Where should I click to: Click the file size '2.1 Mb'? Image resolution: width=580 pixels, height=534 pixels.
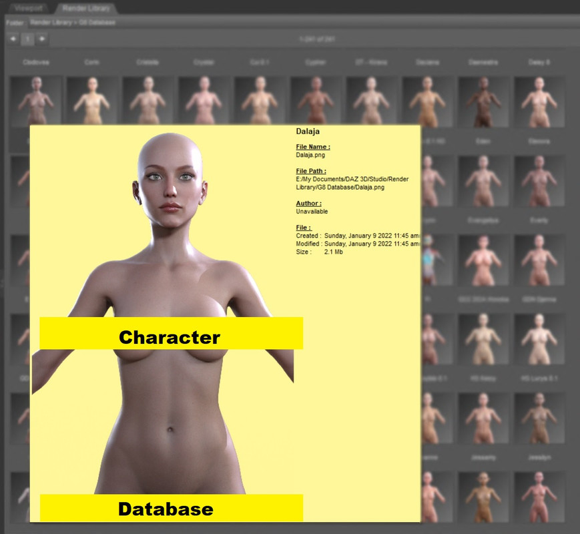tap(334, 252)
